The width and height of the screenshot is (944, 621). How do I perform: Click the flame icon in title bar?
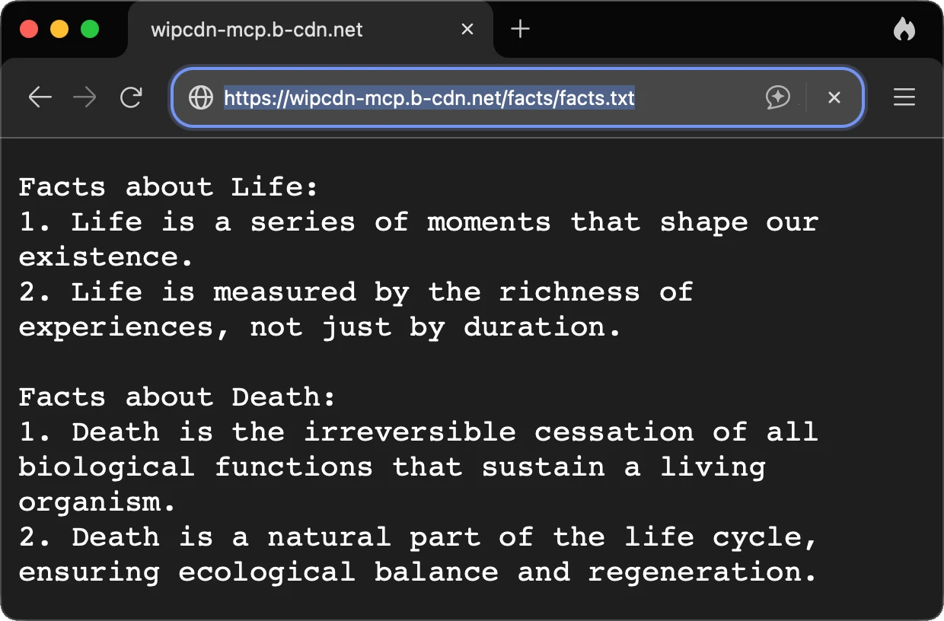pos(904,30)
